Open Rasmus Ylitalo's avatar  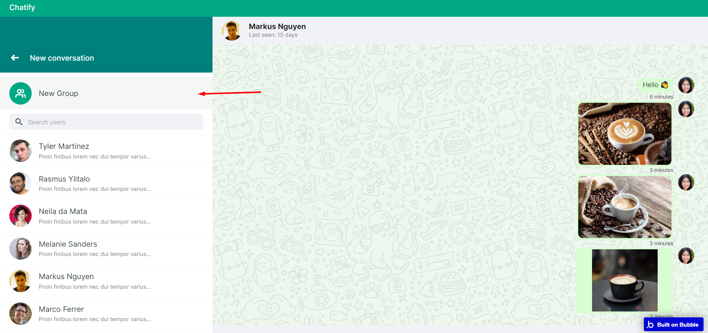[x=21, y=183]
